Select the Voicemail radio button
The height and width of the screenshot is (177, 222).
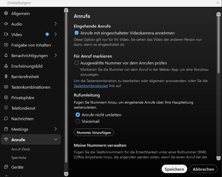click(x=78, y=121)
